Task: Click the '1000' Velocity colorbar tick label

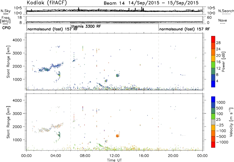Action: (221, 102)
